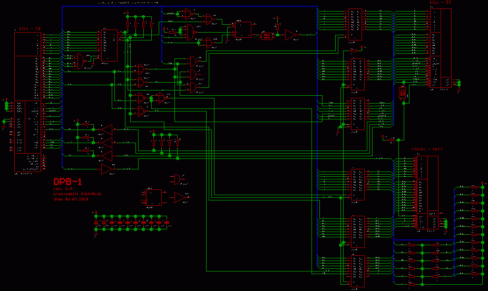This screenshot has height=291, width=488.
Task: Select the buffer triangle right of the crystal
Action: pos(291,35)
